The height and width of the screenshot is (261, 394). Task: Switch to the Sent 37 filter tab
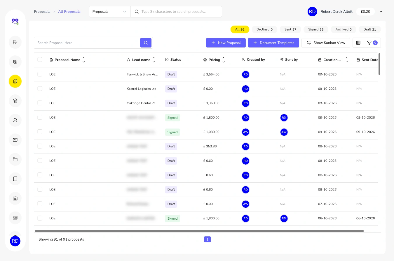290,29
